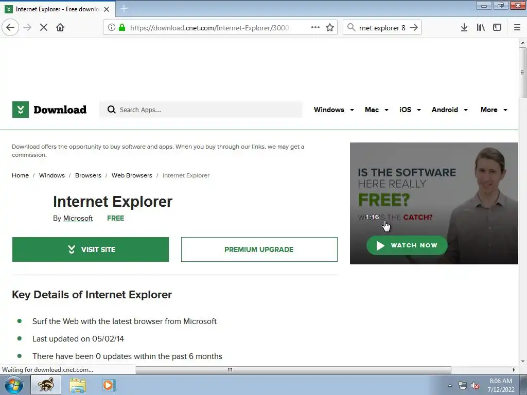This screenshot has height=395, width=527.
Task: Click the scroll-up arrow of vertical scrollbar
Action: pyautogui.click(x=523, y=43)
